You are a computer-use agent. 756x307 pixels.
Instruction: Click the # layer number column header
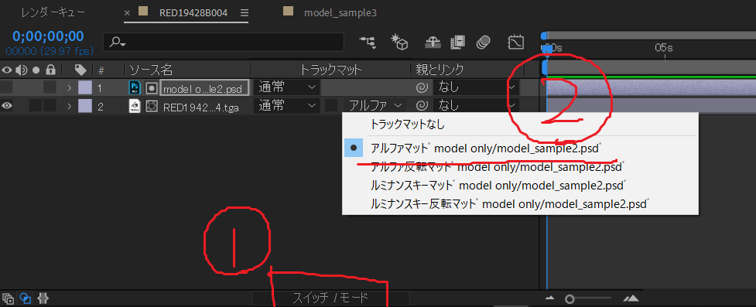tap(101, 70)
